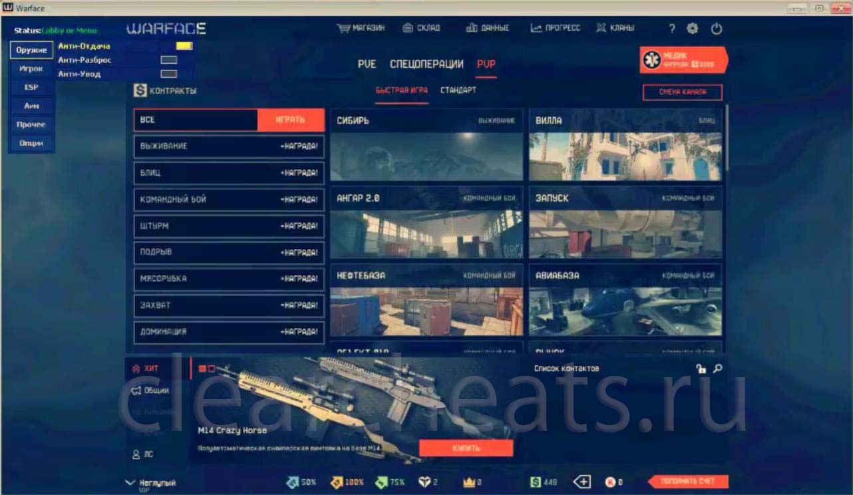
Task: Open settings via the gear icon
Action: click(693, 29)
